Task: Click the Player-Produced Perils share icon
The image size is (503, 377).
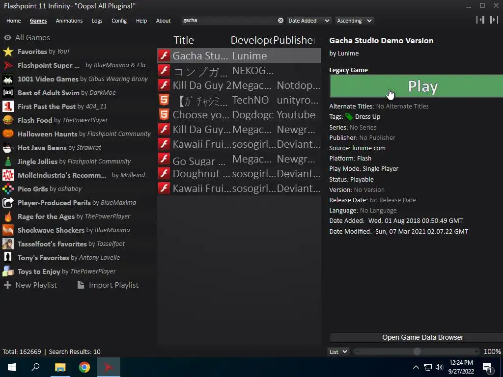Action: pos(8,203)
